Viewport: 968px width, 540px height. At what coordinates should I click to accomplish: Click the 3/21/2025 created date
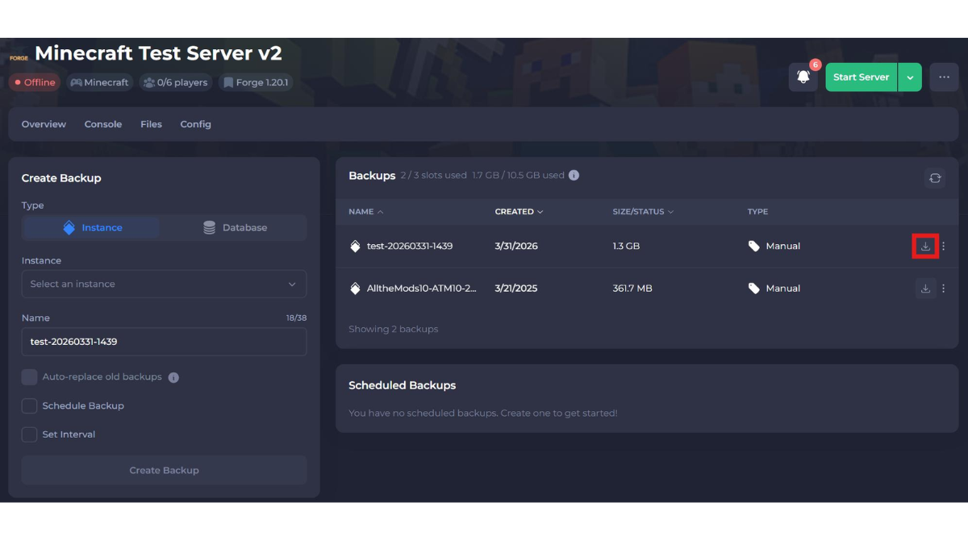tap(516, 289)
